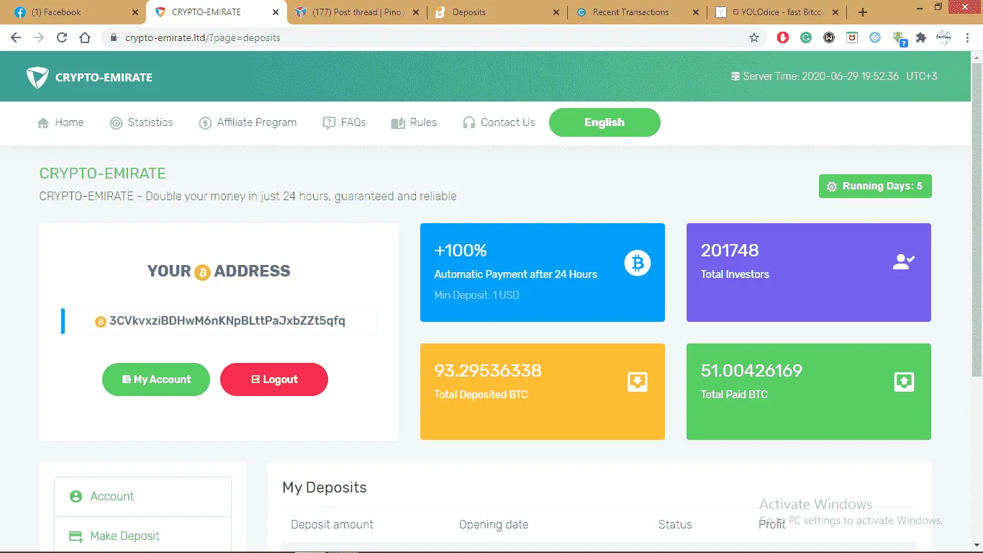Click the Home house icon
The image size is (983, 553).
[x=43, y=123]
